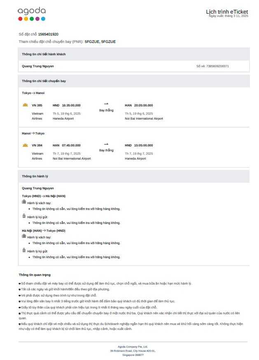Click the red dot in the Agoda logo
This screenshot has height=360, width=259.
(20, 19)
